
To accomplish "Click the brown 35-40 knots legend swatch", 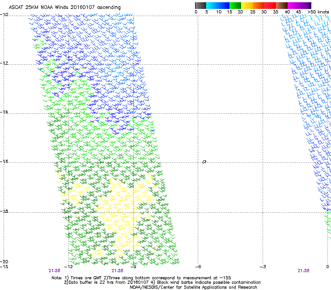I will coord(281,5).
